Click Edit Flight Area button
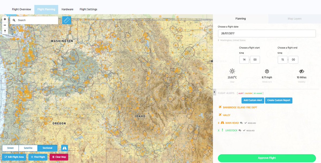The height and width of the screenshot is (163, 321). (14, 157)
